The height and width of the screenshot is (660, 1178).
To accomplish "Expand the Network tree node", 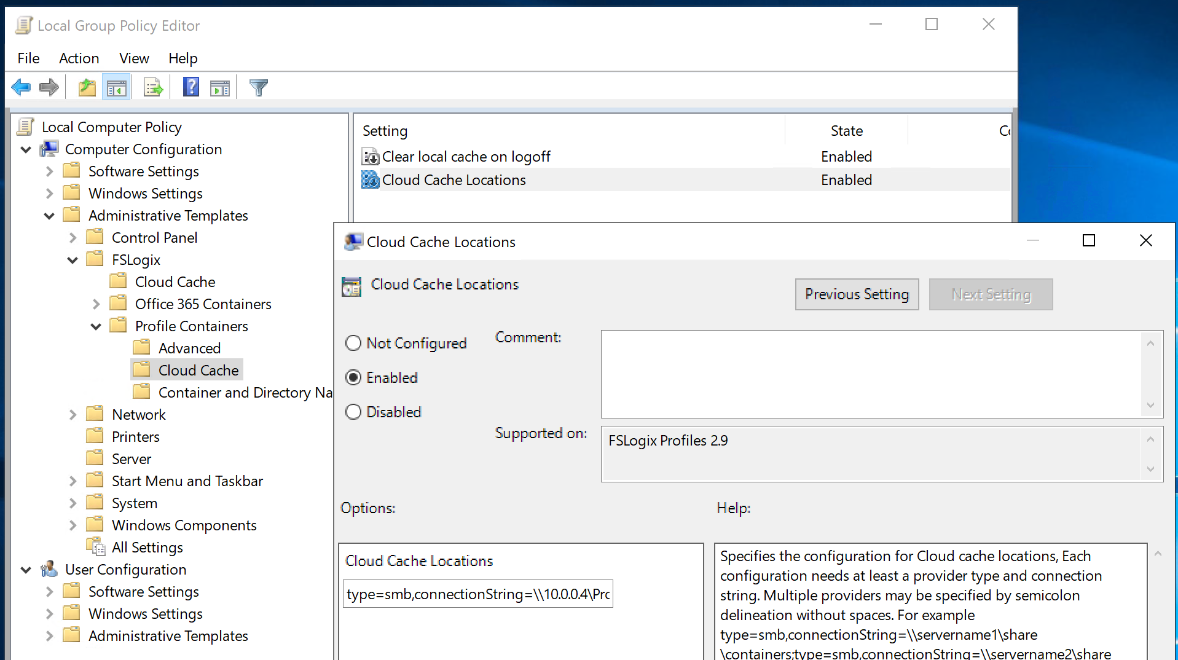I will pos(73,414).
